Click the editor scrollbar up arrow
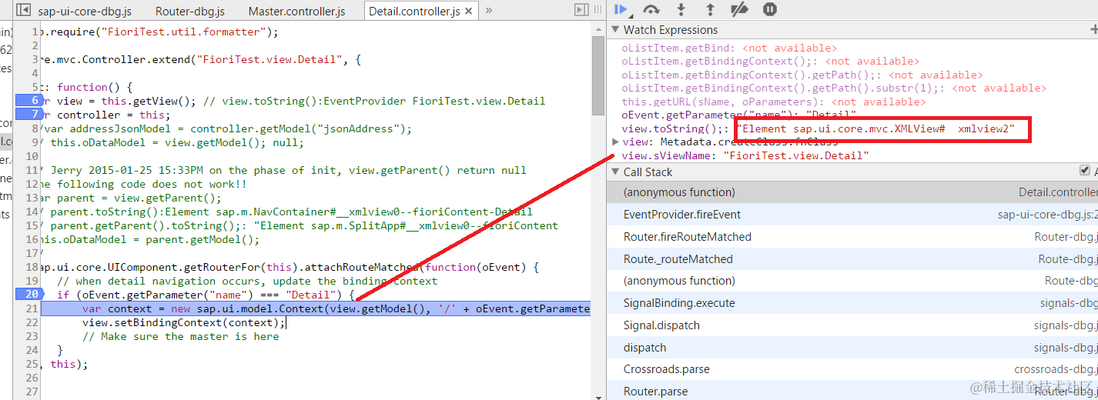 (598, 28)
